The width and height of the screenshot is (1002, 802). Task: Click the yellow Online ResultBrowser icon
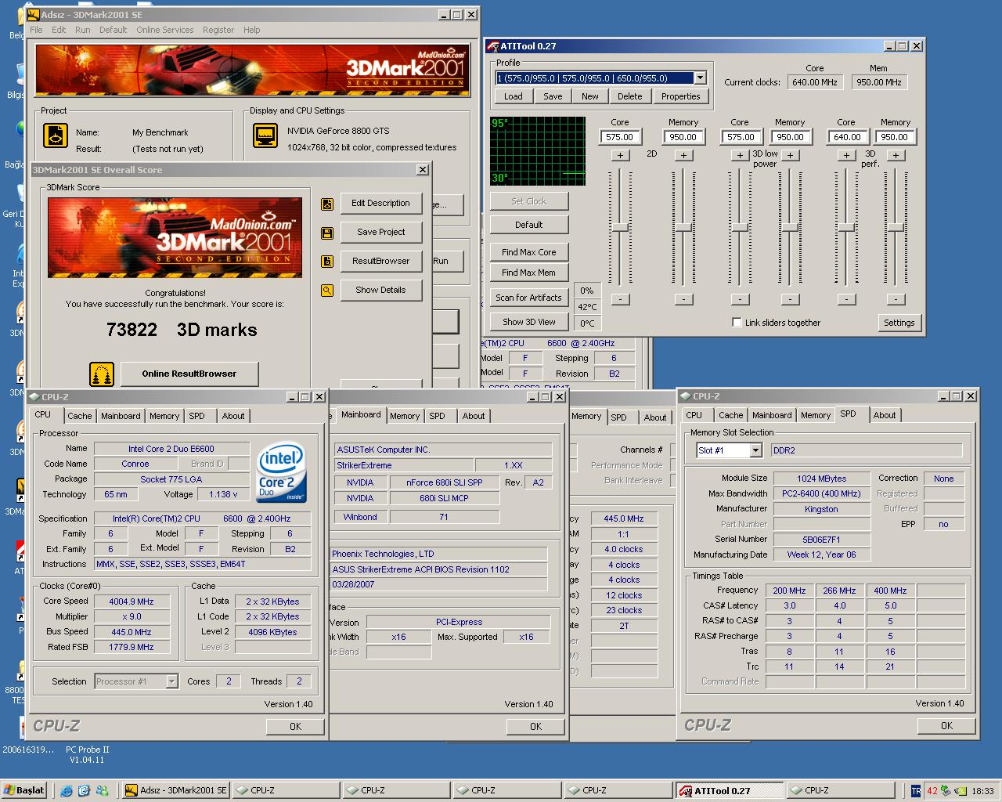pos(102,374)
